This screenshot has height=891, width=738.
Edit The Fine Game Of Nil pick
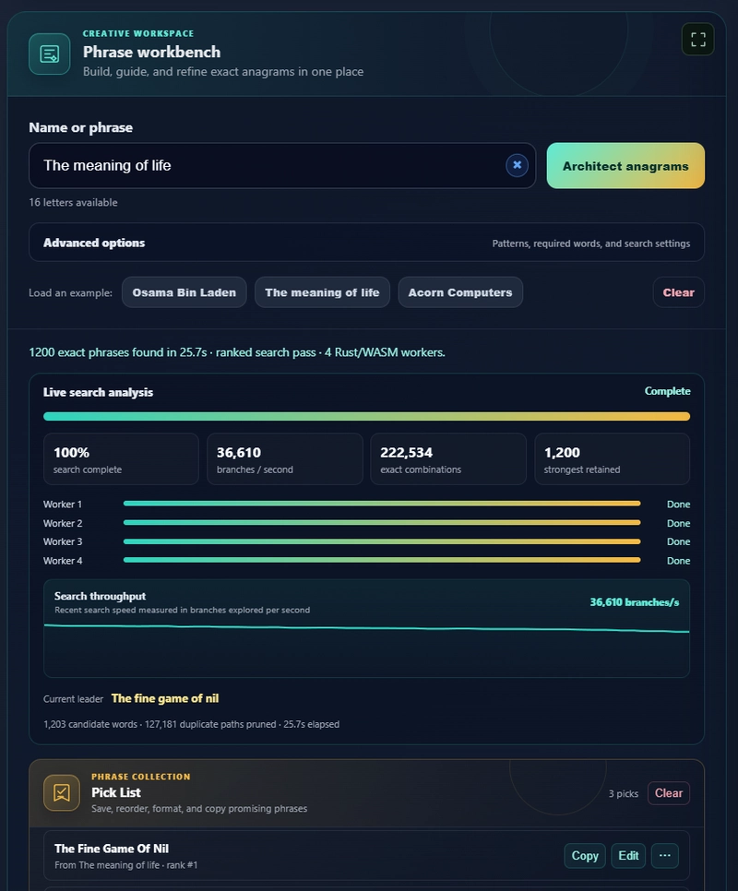pos(628,856)
